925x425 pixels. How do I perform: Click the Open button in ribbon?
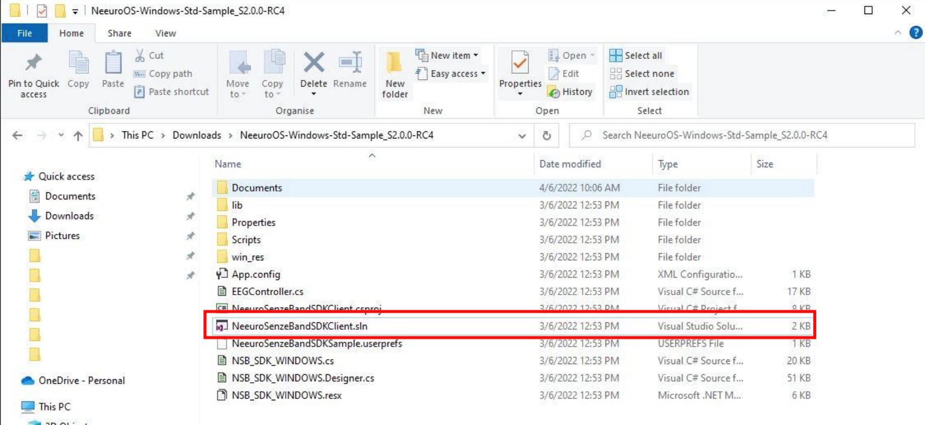[x=572, y=55]
